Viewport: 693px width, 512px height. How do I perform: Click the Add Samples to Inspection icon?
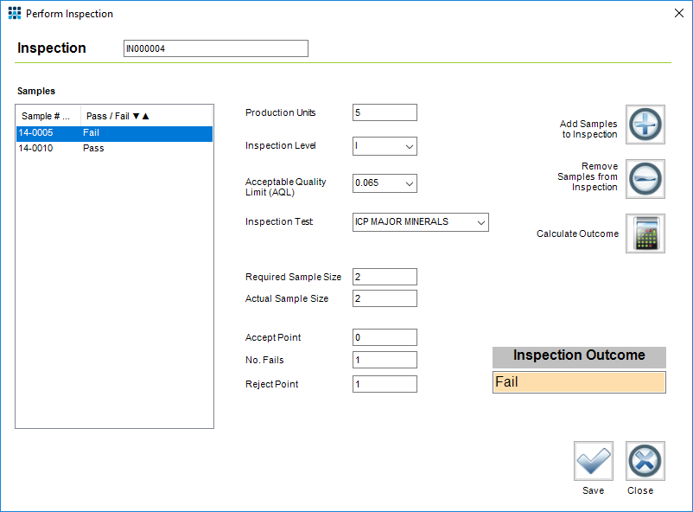point(645,125)
